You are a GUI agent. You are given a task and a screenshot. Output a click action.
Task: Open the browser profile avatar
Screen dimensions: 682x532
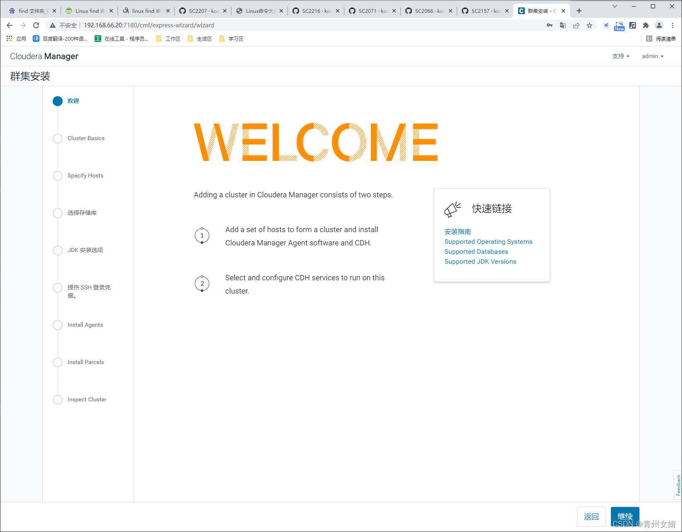click(x=659, y=25)
